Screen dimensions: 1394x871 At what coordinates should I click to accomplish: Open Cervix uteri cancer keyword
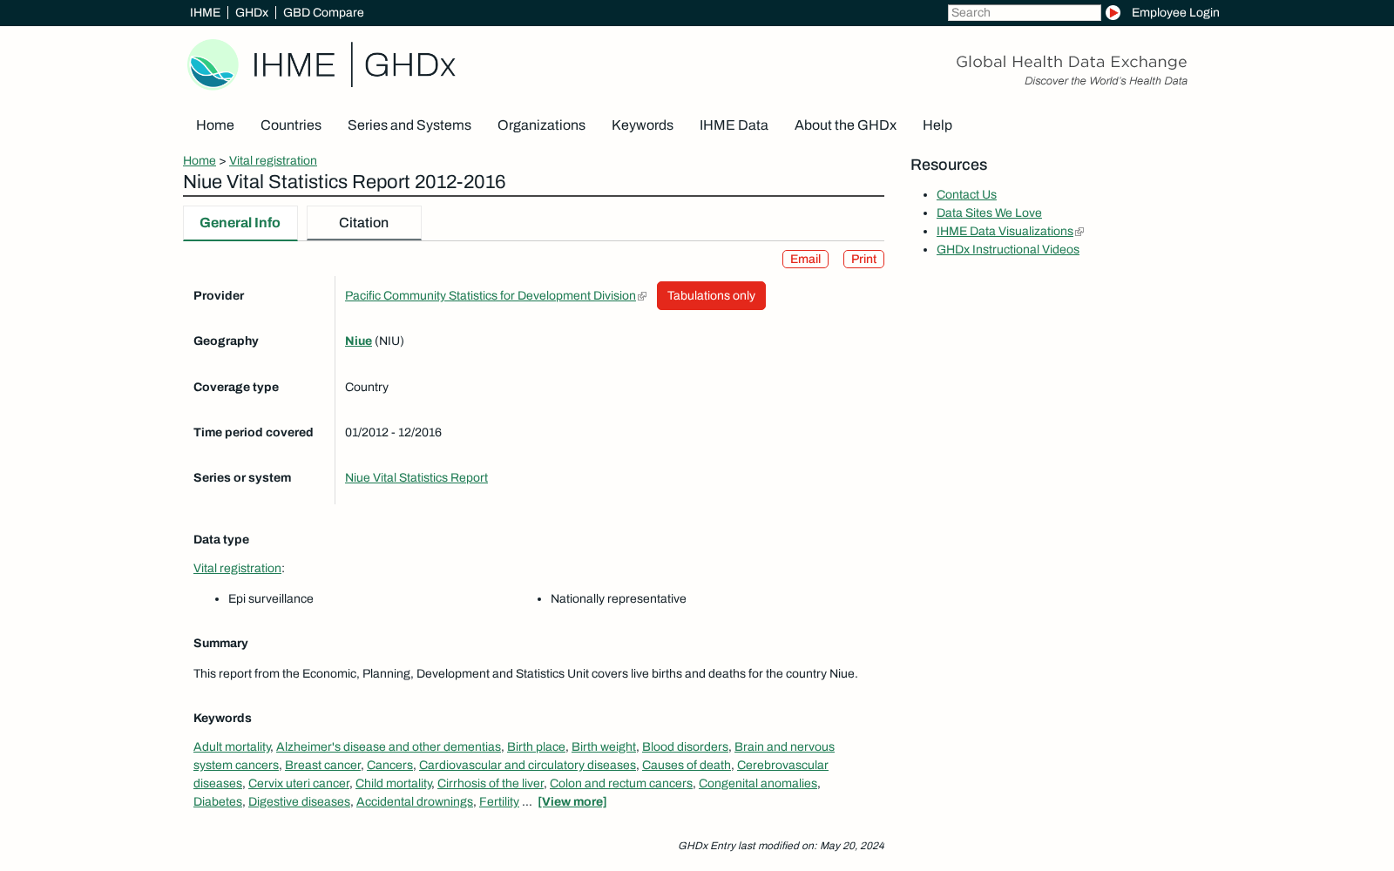(299, 783)
